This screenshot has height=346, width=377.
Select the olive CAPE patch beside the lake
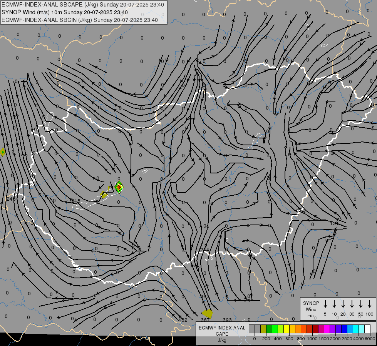[x=104, y=195]
